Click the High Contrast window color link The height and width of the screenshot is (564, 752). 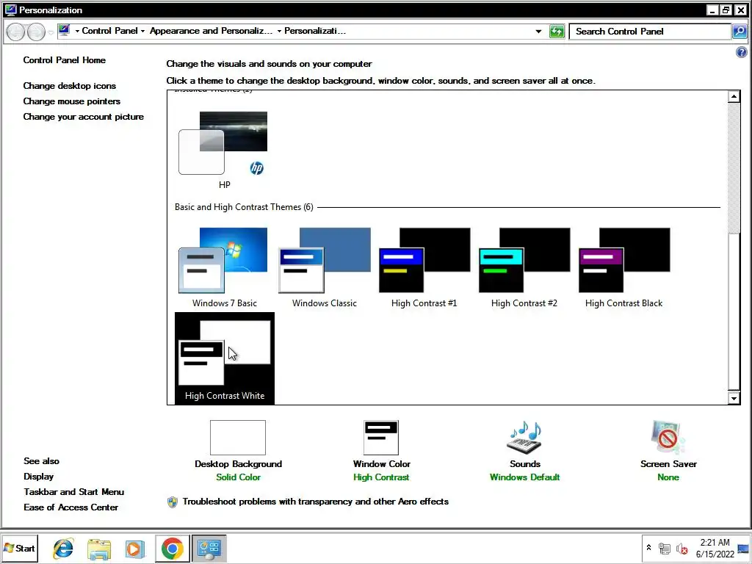point(381,477)
